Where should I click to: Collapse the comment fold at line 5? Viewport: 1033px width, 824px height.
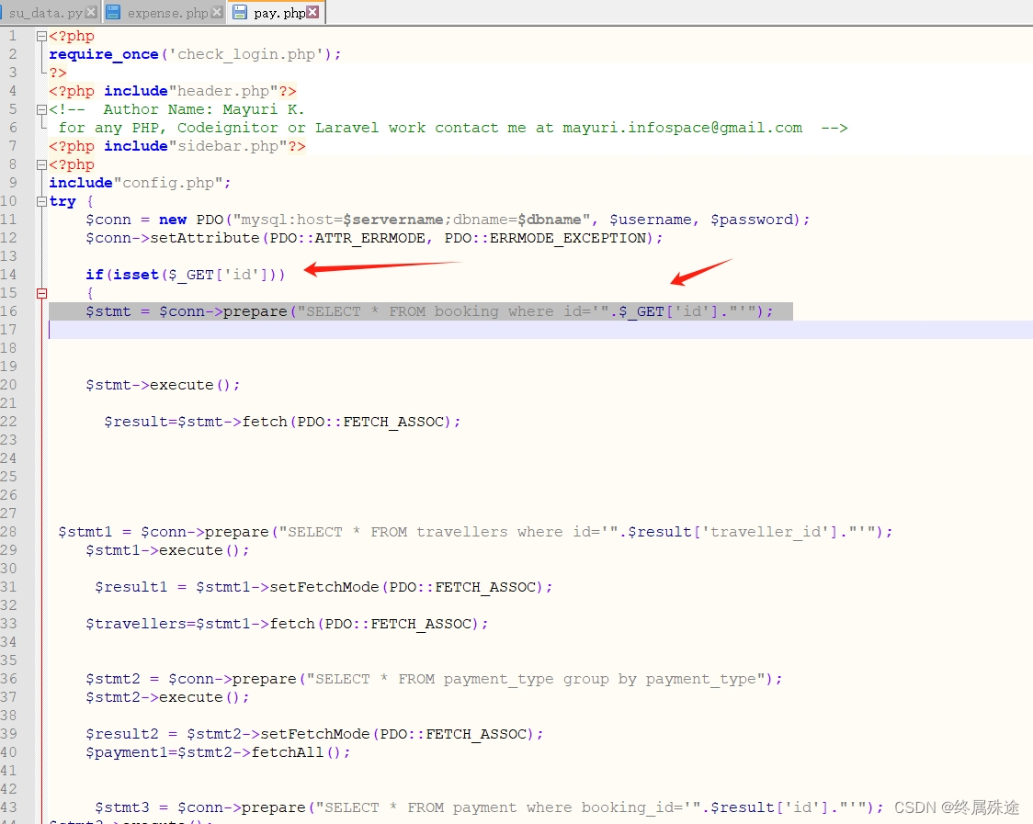click(41, 109)
